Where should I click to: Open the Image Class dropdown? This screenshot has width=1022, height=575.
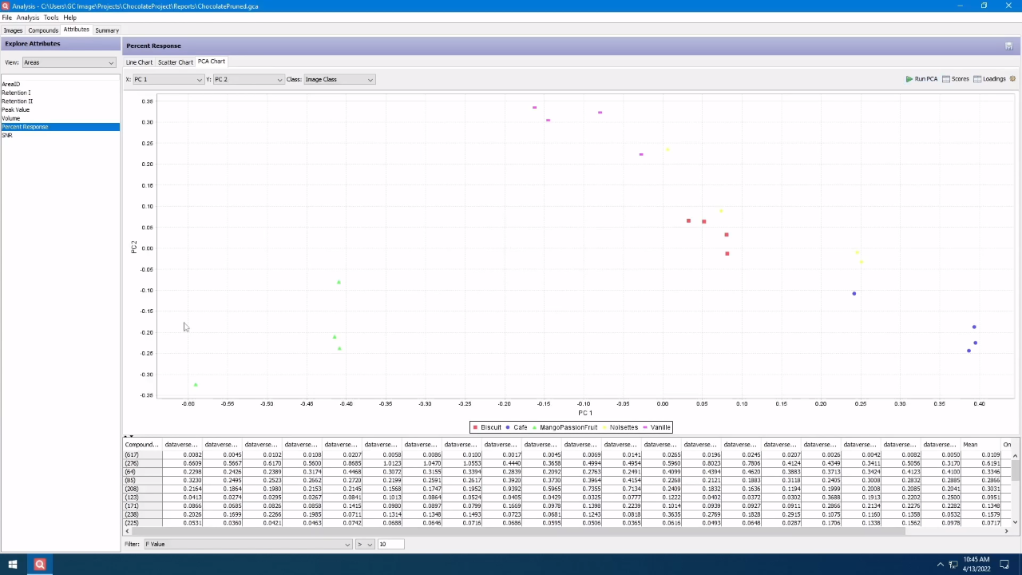click(x=339, y=79)
